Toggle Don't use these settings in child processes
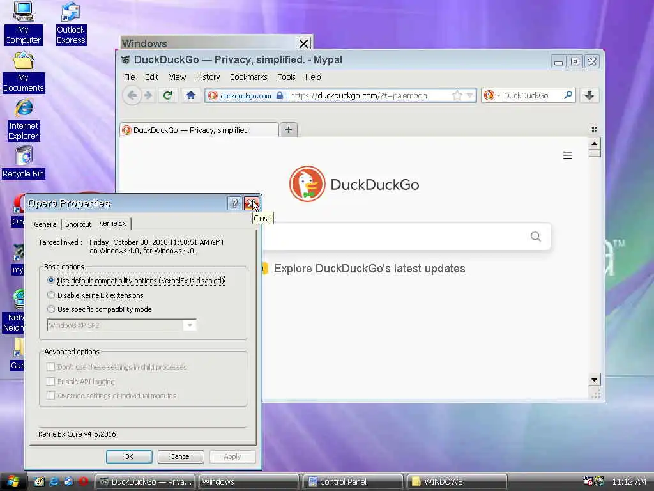 point(51,366)
